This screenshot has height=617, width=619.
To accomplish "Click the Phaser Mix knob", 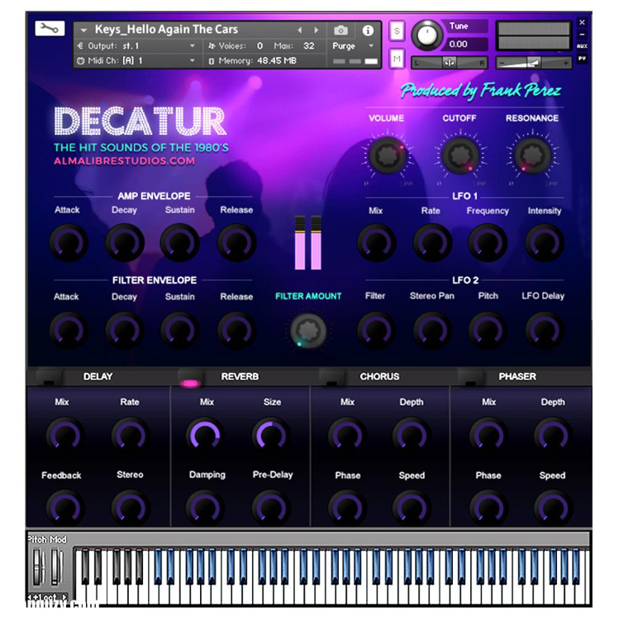I will [x=488, y=435].
